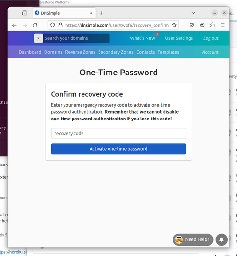Screen dimensions: 237x256
Task: Open the list all tabs chevron
Action: pyautogui.click(x=193, y=13)
